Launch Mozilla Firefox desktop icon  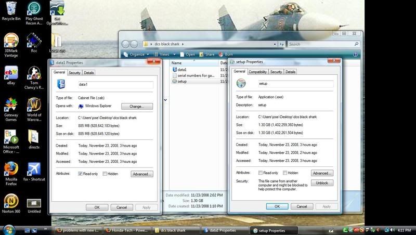pyautogui.click(x=11, y=174)
